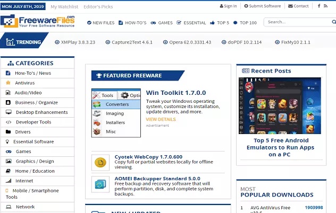Image resolution: width=336 pixels, height=213 pixels.
Task: Click the Home / Education book icon
Action: (8, 171)
